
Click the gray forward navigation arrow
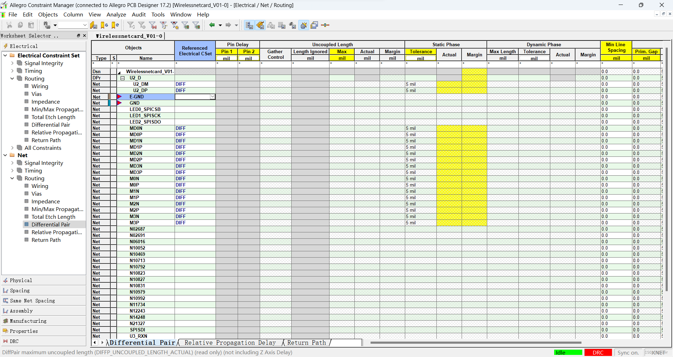click(228, 25)
